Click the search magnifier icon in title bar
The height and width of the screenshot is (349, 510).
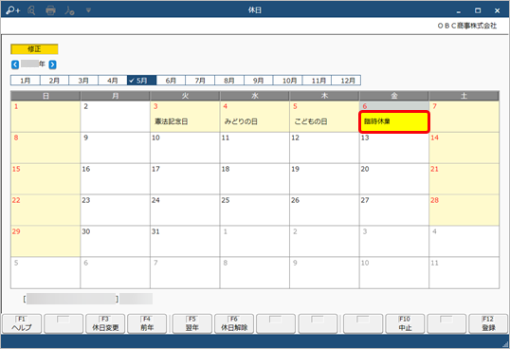click(x=31, y=10)
